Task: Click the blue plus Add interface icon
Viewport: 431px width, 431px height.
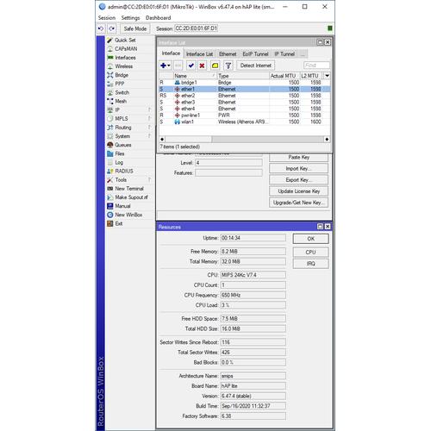Action: tap(166, 66)
